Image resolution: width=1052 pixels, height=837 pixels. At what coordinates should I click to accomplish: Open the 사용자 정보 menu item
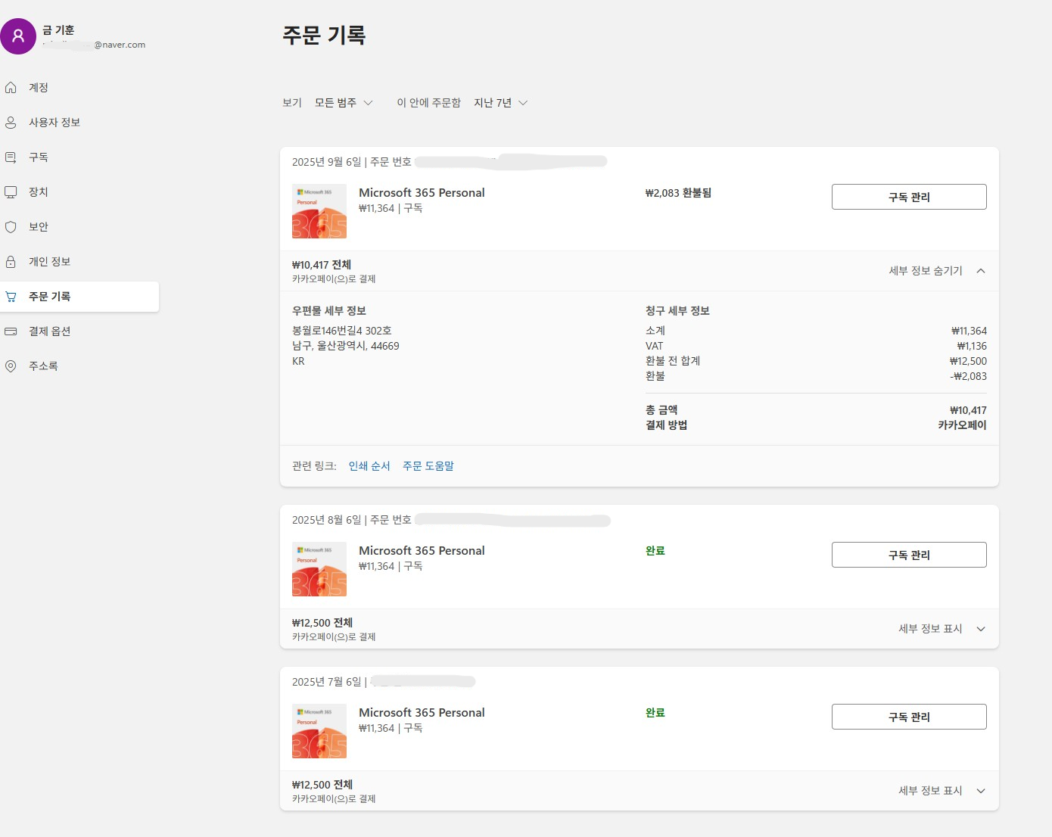(79, 123)
